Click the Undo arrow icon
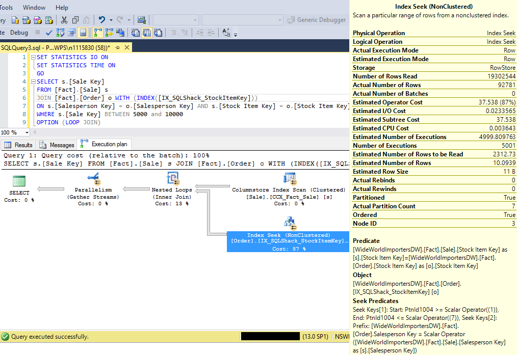The image size is (517, 355). coord(101,20)
